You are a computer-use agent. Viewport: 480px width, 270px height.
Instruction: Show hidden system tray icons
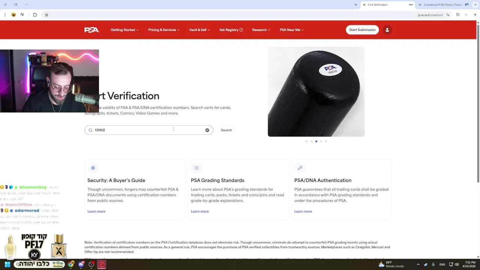coord(418,264)
